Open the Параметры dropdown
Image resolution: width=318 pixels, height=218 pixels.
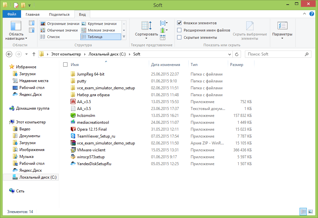[282, 34]
